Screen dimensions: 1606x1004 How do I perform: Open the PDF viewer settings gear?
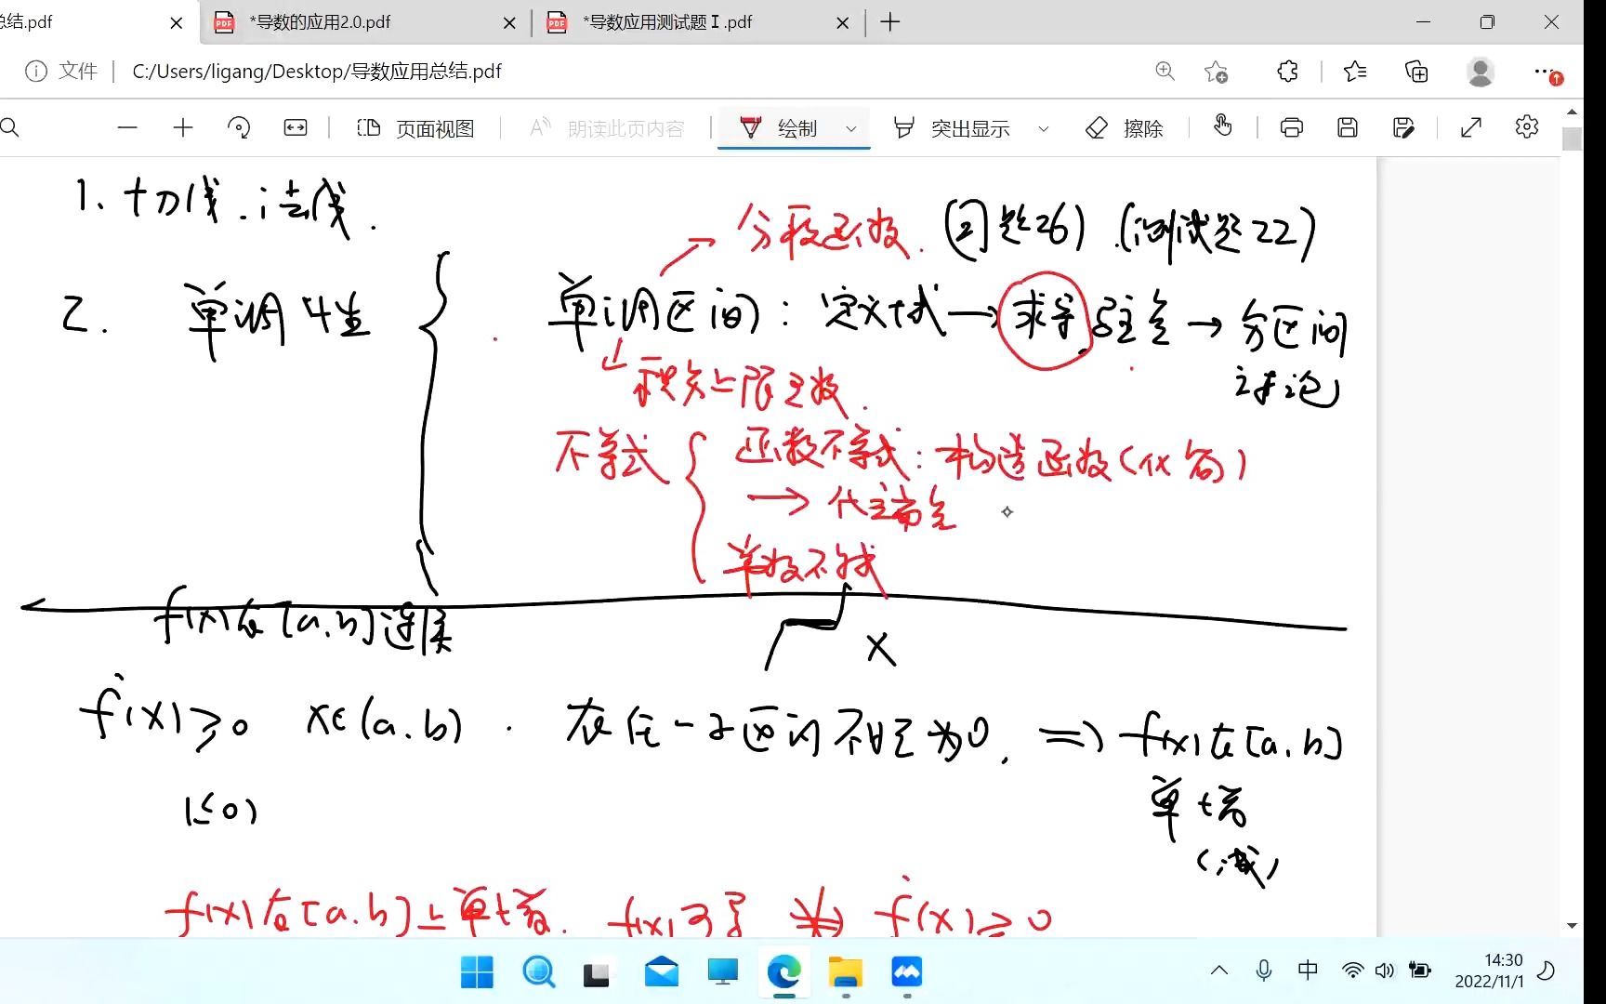(x=1527, y=127)
